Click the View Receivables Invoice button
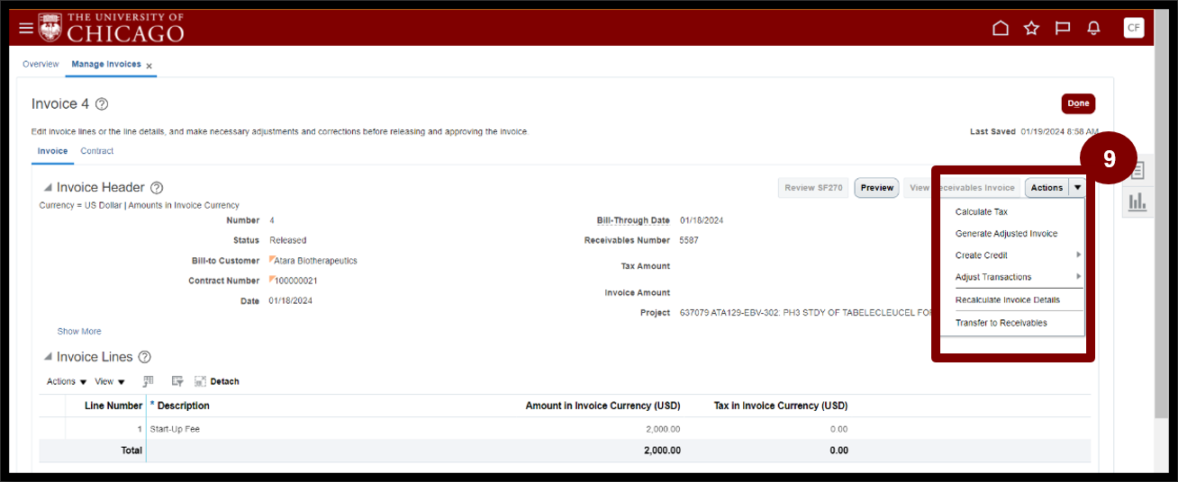This screenshot has width=1178, height=482. point(962,188)
